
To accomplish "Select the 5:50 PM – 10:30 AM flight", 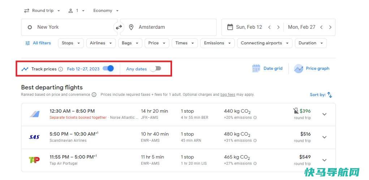I will click(179, 138).
